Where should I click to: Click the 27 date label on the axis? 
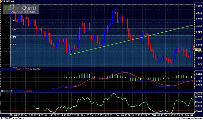point(182,115)
